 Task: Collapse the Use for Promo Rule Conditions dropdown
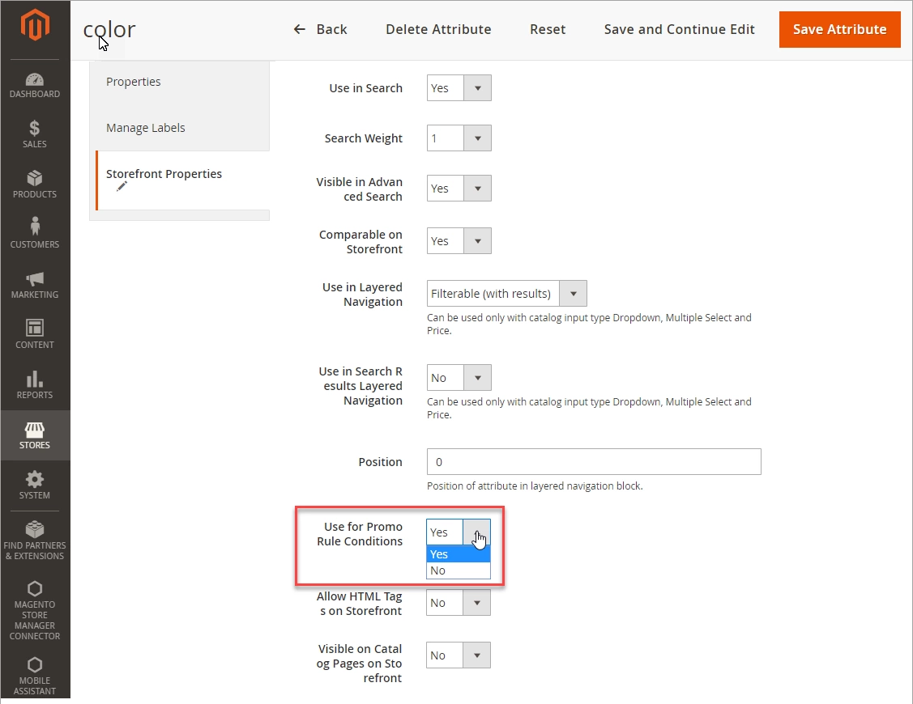click(477, 532)
